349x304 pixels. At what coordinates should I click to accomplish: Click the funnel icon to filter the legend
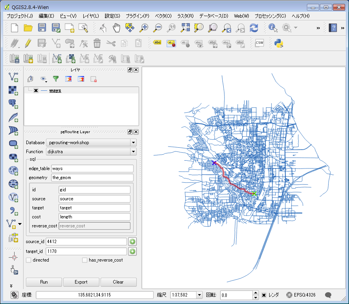pyautogui.click(x=55, y=79)
